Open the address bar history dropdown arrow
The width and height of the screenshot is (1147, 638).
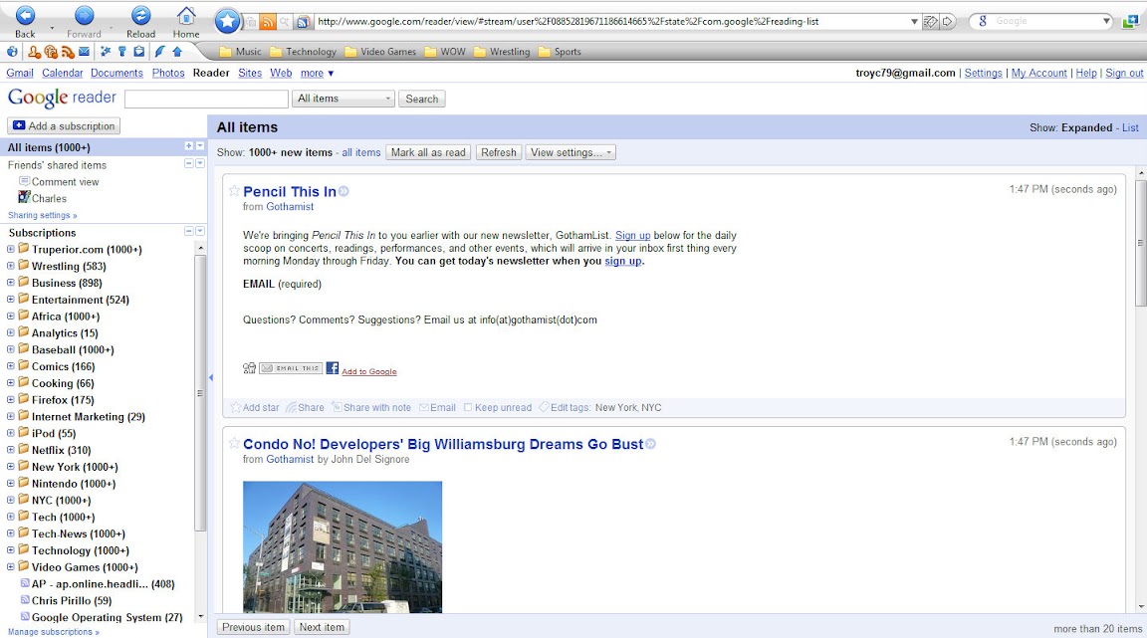coord(914,21)
